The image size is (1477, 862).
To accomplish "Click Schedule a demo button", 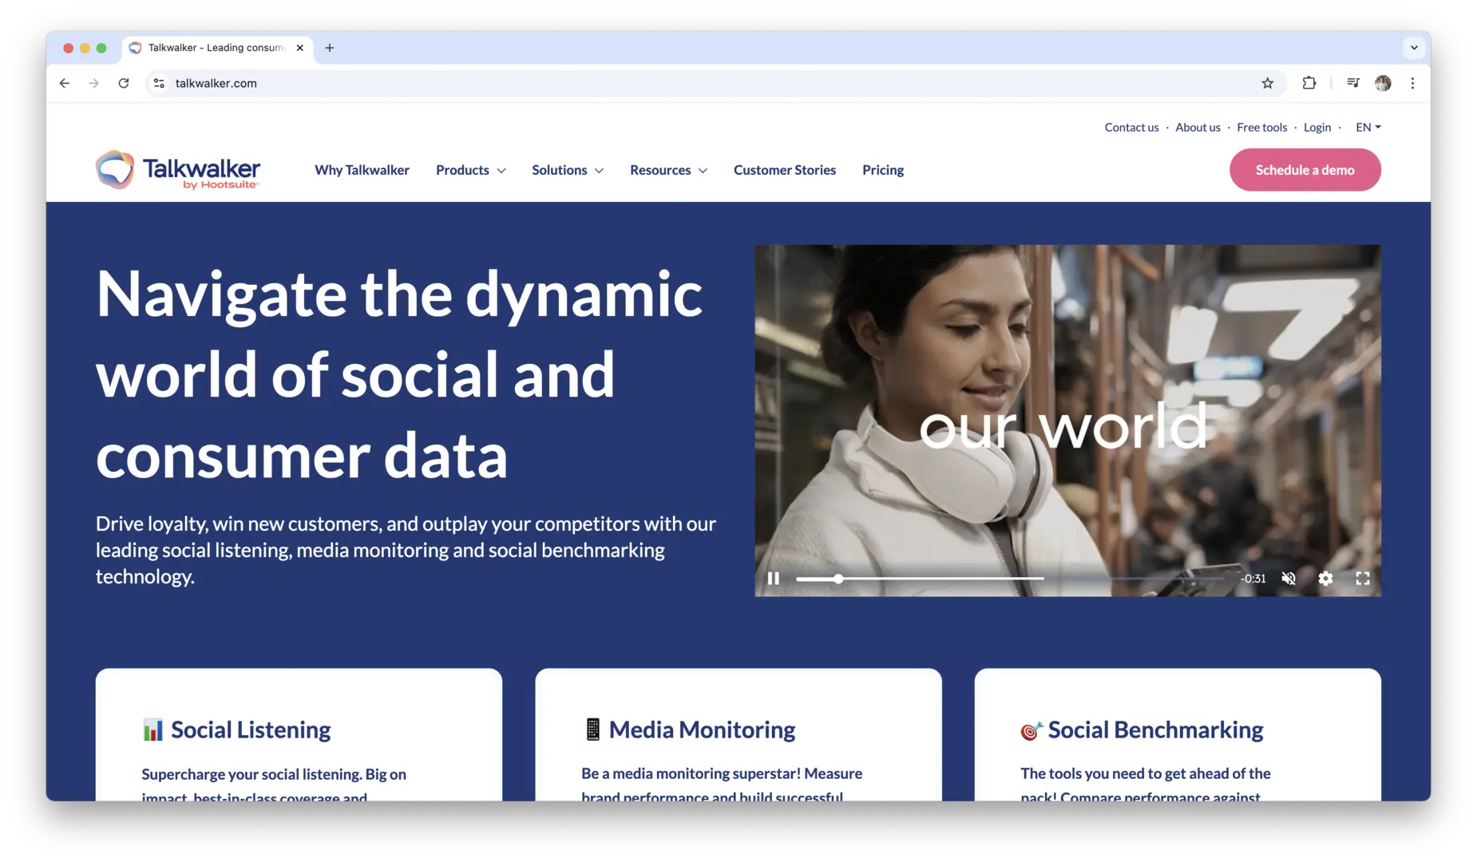I will click(x=1305, y=170).
